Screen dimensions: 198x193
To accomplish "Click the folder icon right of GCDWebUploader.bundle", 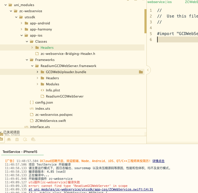I will [141, 72].
